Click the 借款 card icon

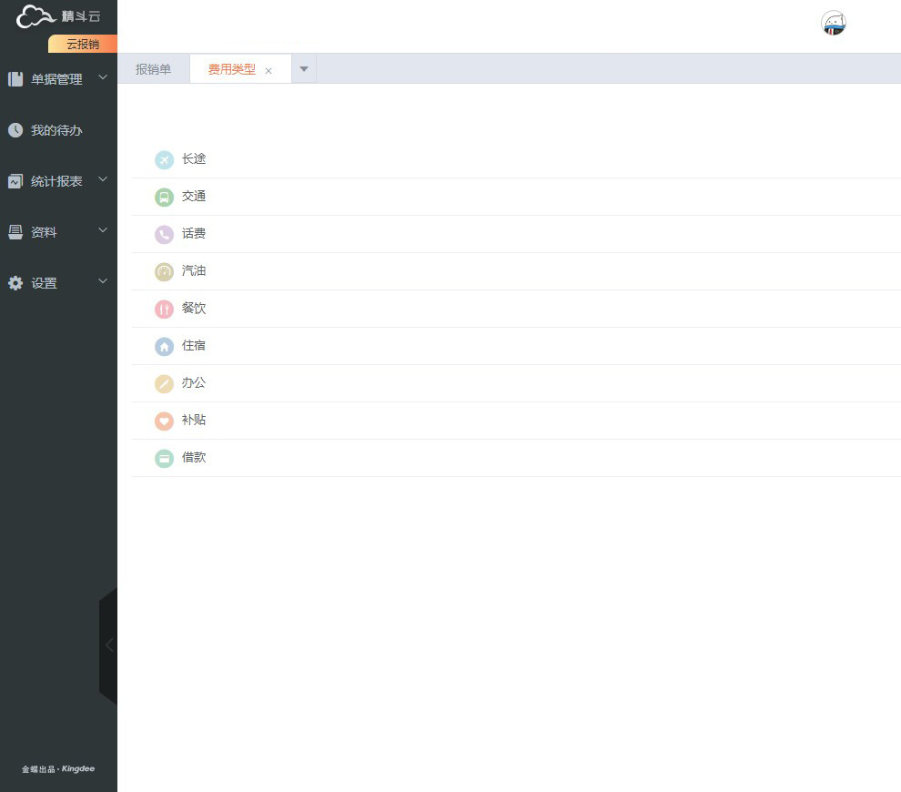click(x=165, y=459)
